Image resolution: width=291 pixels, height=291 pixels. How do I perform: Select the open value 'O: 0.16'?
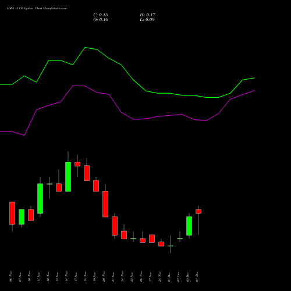101,20
